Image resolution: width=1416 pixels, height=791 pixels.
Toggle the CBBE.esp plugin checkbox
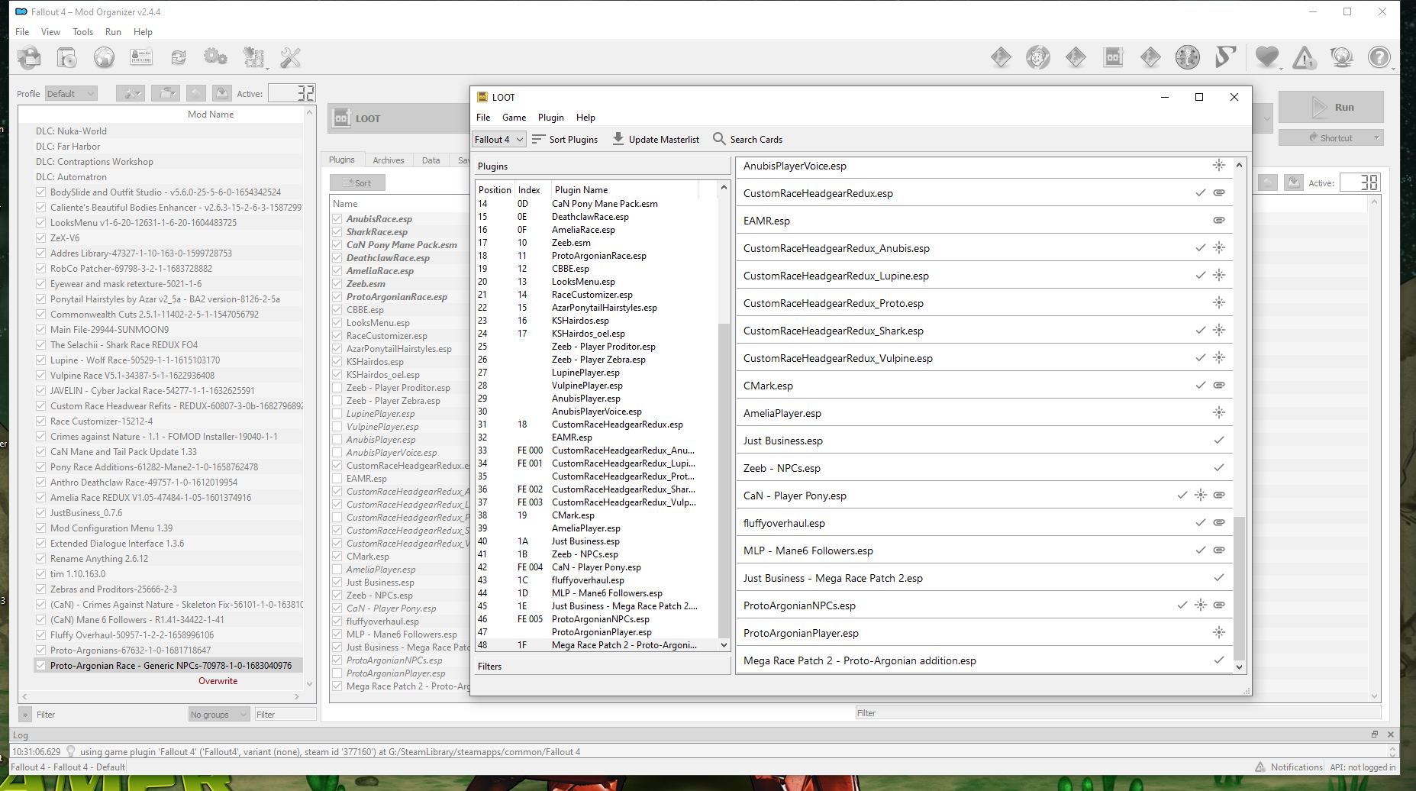(337, 310)
